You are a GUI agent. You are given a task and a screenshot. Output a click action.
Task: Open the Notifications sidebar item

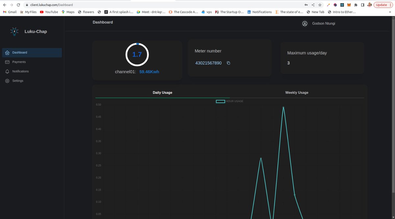tap(32, 71)
